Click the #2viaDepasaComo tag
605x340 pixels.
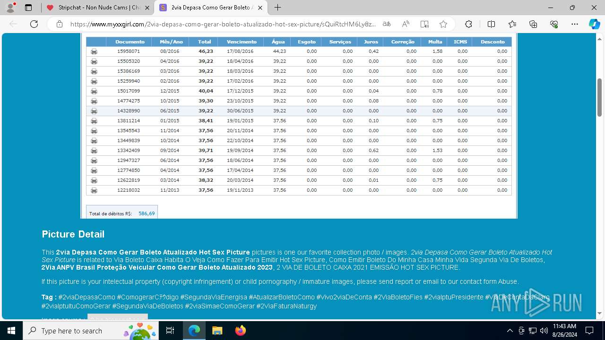pos(86,297)
